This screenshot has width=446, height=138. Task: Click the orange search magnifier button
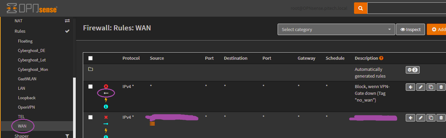360,8
